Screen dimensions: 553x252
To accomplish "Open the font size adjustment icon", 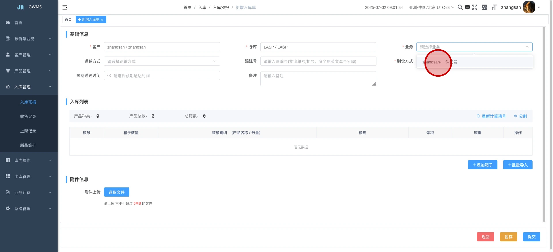I will 494,7.
